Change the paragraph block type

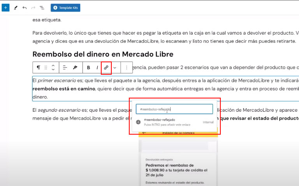coord(39,67)
